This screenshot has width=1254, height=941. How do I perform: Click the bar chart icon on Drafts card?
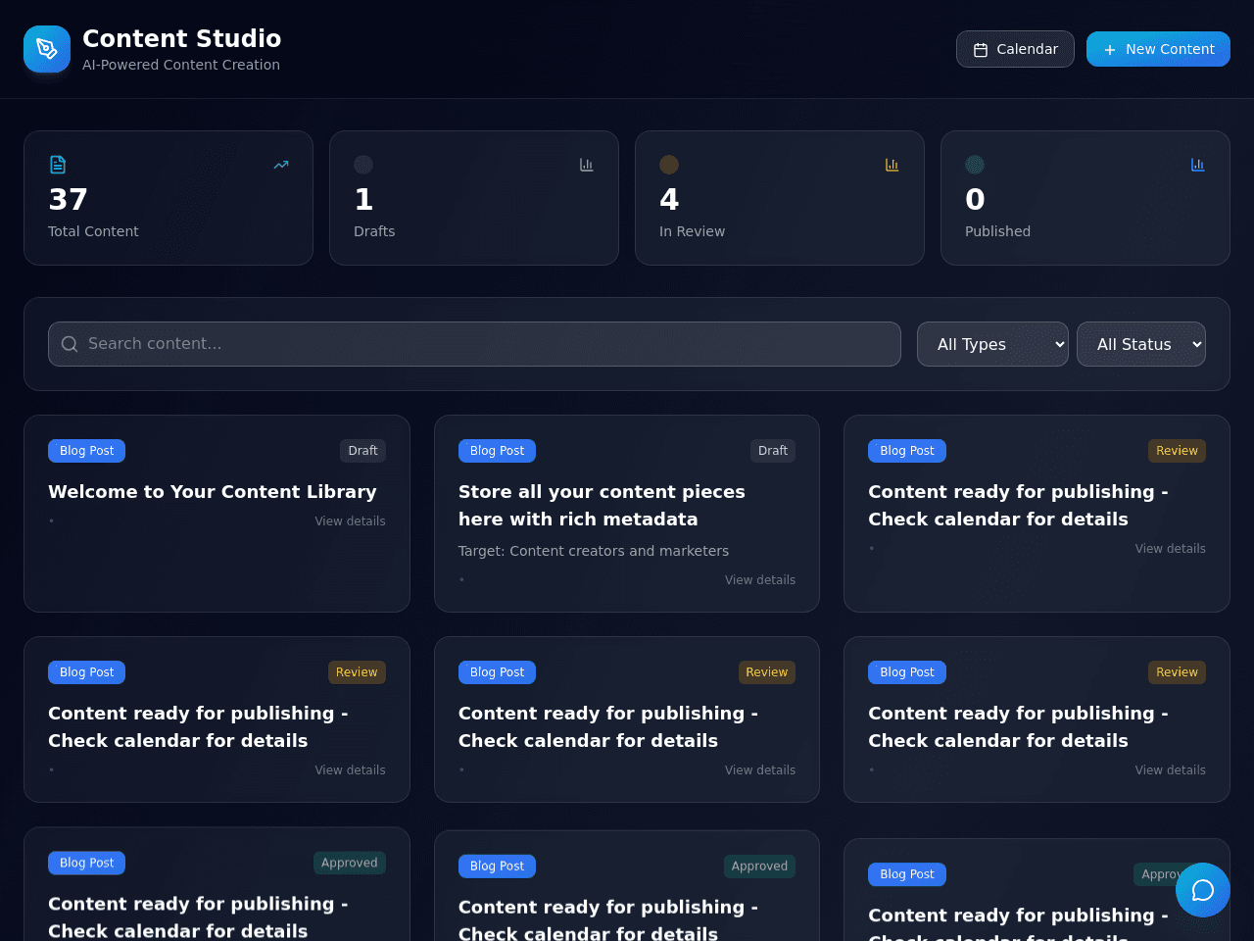(x=587, y=165)
